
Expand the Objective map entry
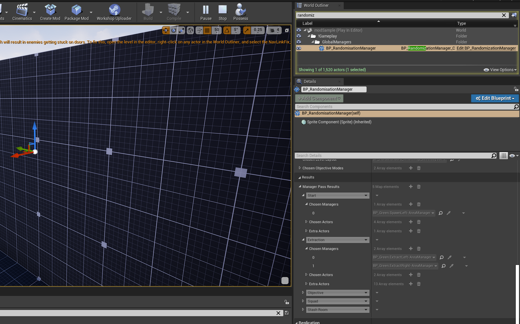coord(303,293)
